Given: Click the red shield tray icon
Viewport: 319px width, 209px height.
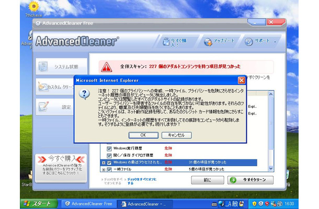Looking at the screenshot, I should click(267, 204).
